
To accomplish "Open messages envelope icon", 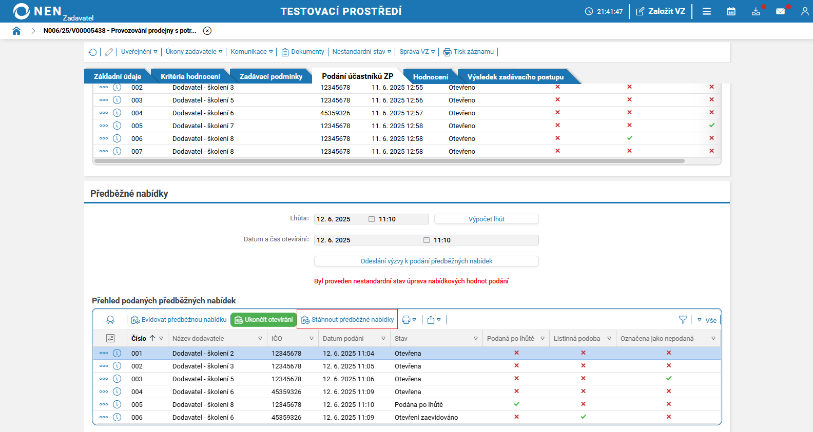I will (x=780, y=11).
